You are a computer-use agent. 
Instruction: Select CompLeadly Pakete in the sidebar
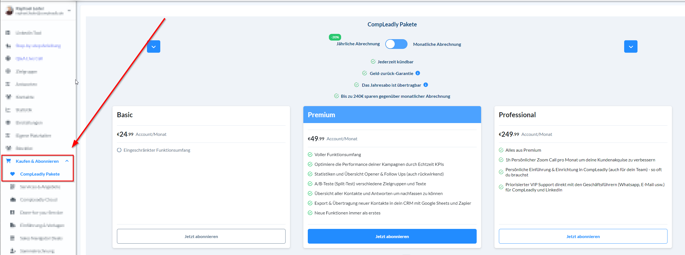click(40, 174)
